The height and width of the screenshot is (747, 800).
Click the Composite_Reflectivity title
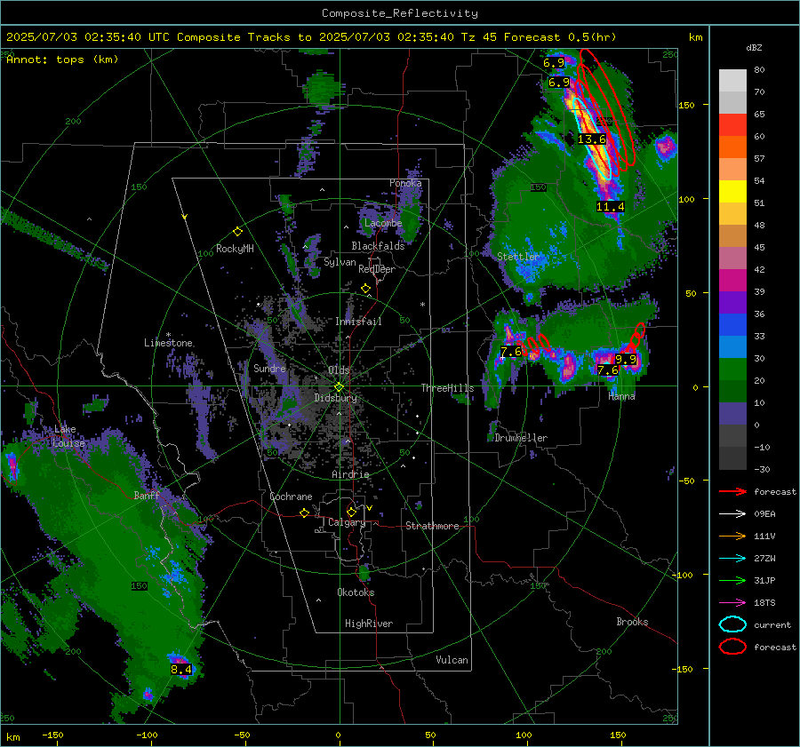coord(400,13)
